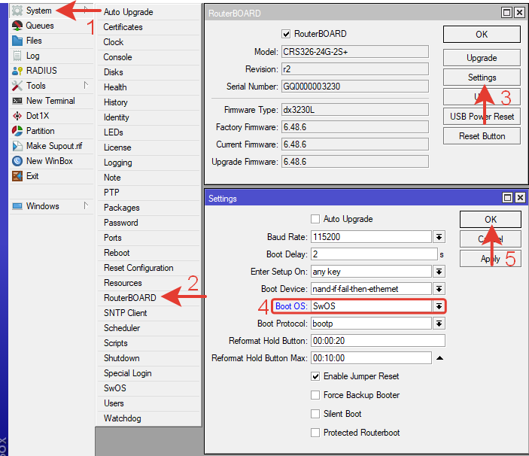Click the Reformat Hold Button Max field

pyautogui.click(x=371, y=358)
